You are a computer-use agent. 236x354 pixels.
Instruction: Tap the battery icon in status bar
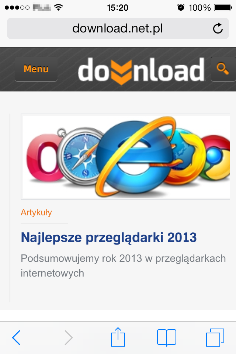coord(223,8)
